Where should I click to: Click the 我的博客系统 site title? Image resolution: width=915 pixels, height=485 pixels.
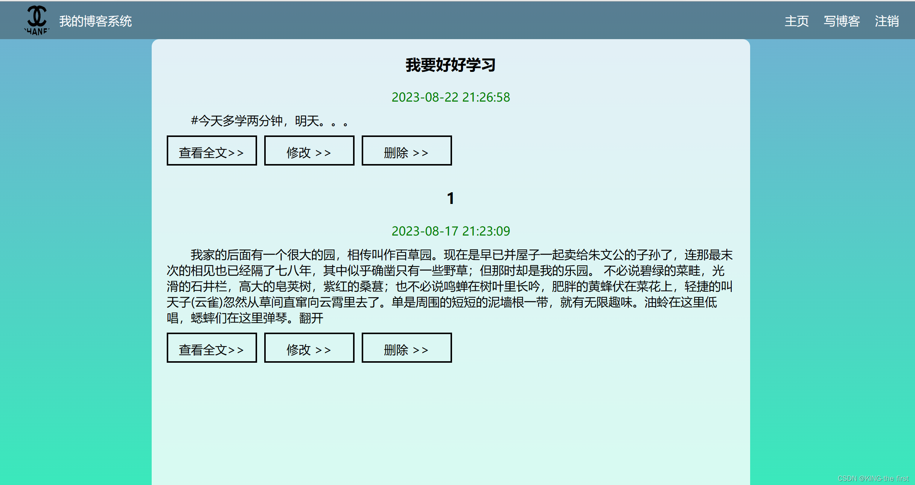tap(96, 21)
